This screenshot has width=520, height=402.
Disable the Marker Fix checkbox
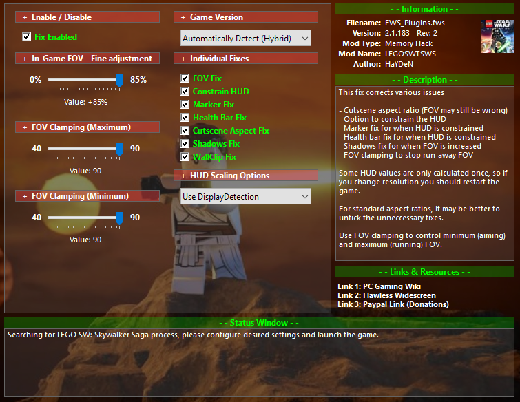pyautogui.click(x=185, y=105)
